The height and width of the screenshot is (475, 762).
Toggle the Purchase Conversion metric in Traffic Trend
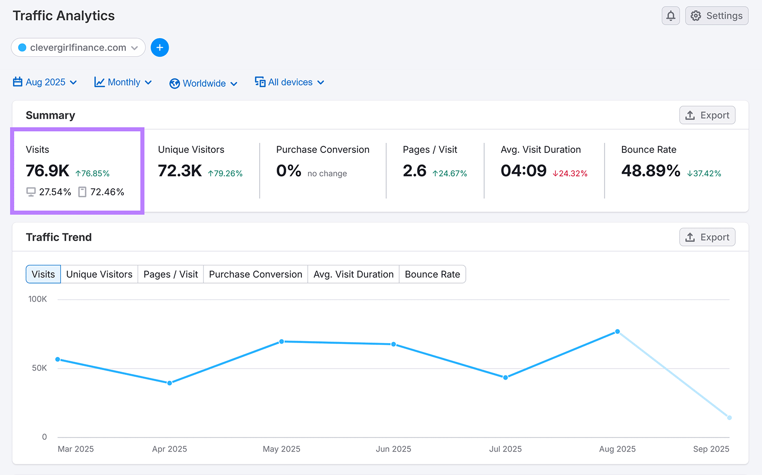tap(255, 274)
